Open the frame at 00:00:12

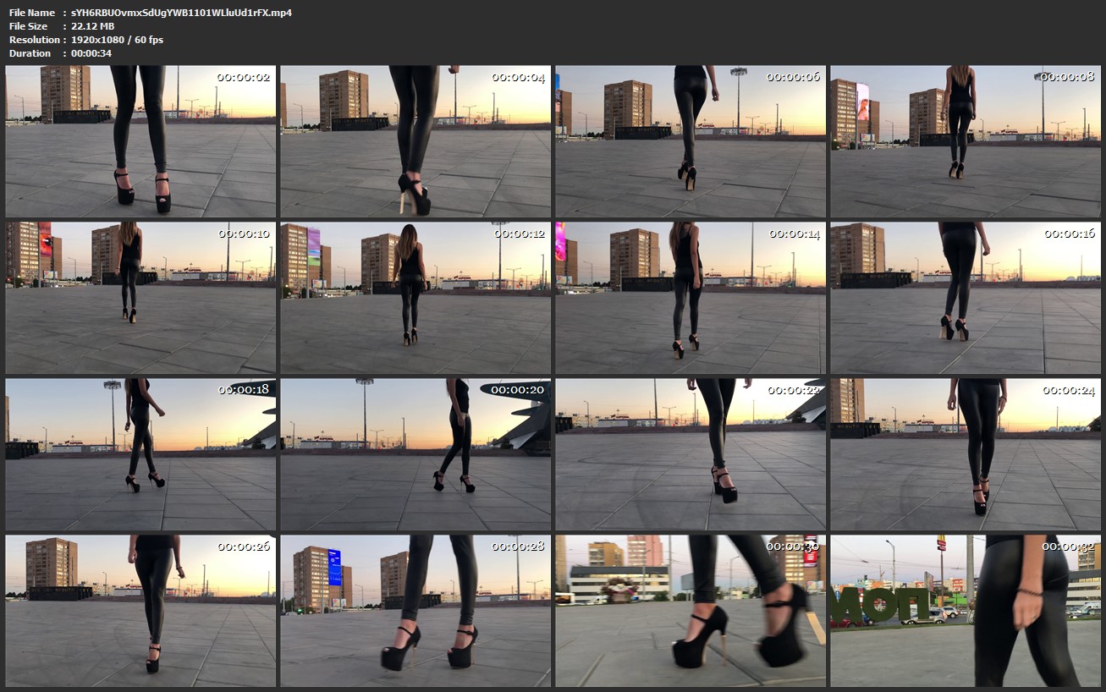click(415, 298)
